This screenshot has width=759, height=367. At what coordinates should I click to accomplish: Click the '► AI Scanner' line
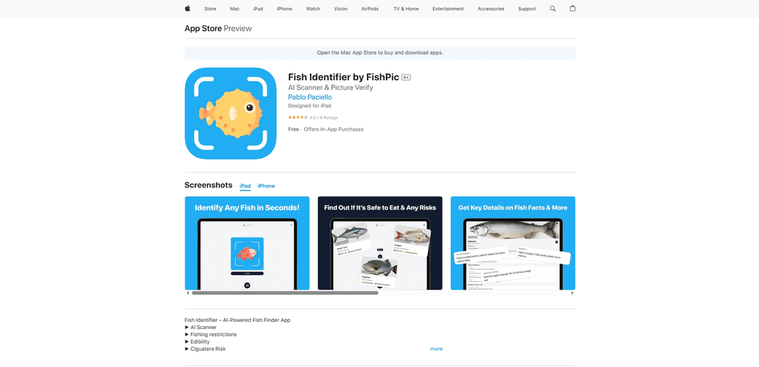pos(200,328)
